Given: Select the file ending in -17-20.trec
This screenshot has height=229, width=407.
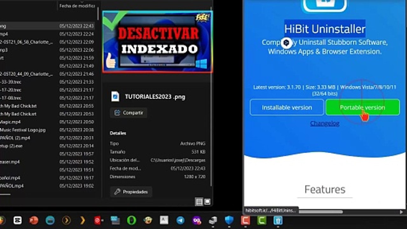Looking at the screenshot, I should coord(47,90).
